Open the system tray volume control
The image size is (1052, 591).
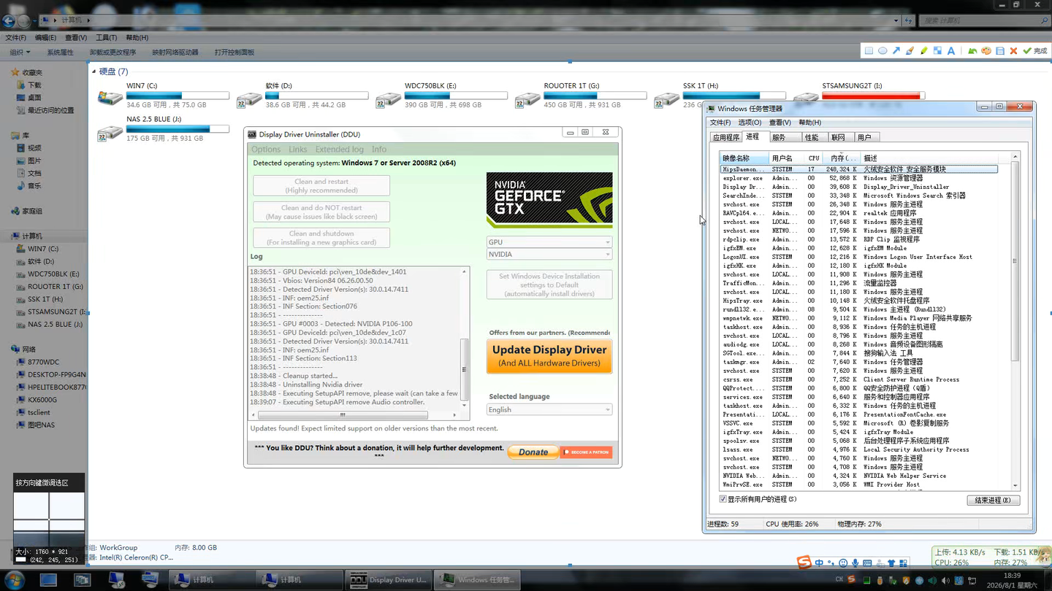(945, 581)
